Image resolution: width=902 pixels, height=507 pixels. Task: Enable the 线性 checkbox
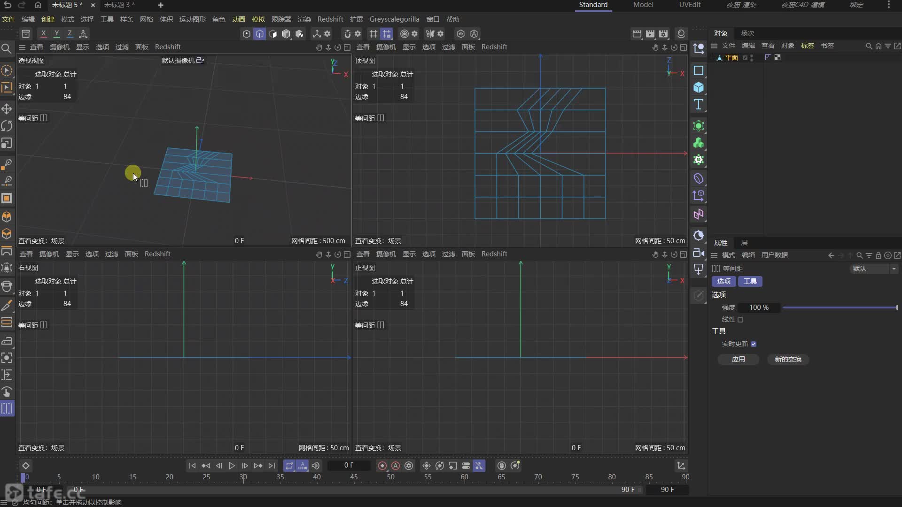(x=740, y=320)
